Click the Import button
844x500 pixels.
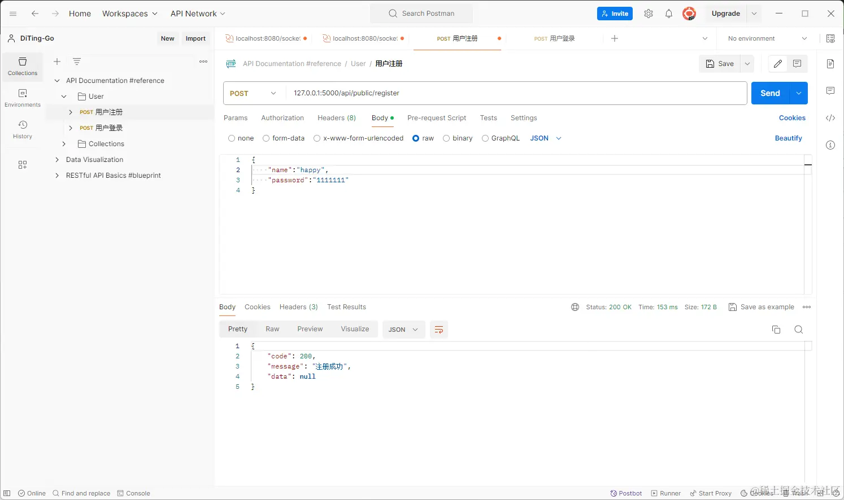pos(195,38)
